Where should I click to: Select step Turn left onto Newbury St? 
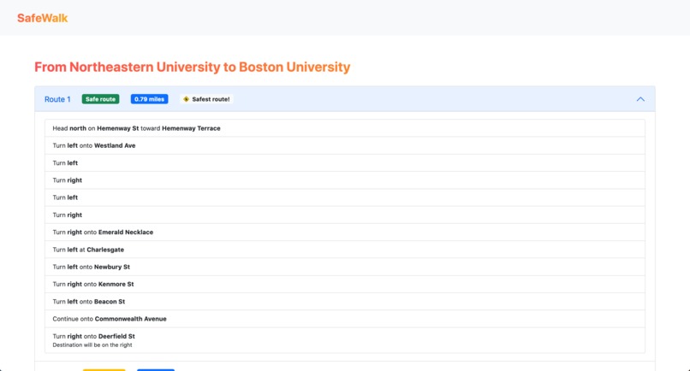tap(345, 267)
